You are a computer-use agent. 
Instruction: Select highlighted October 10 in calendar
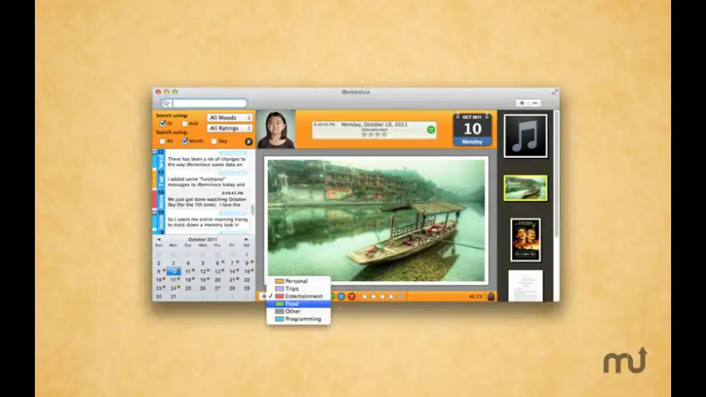pos(174,271)
